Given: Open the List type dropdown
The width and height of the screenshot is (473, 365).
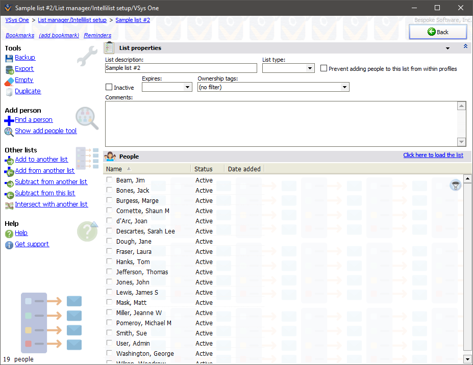Looking at the screenshot, I should [310, 68].
